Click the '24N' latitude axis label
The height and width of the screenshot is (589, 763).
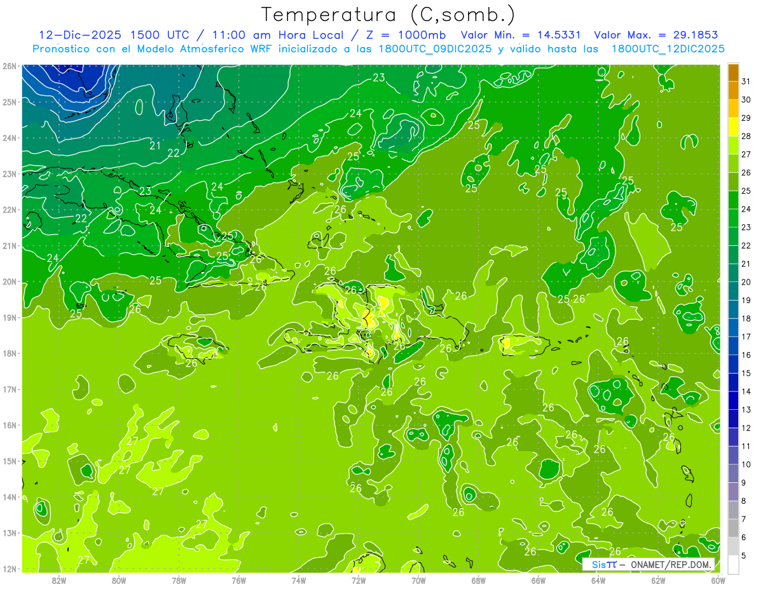10,138
